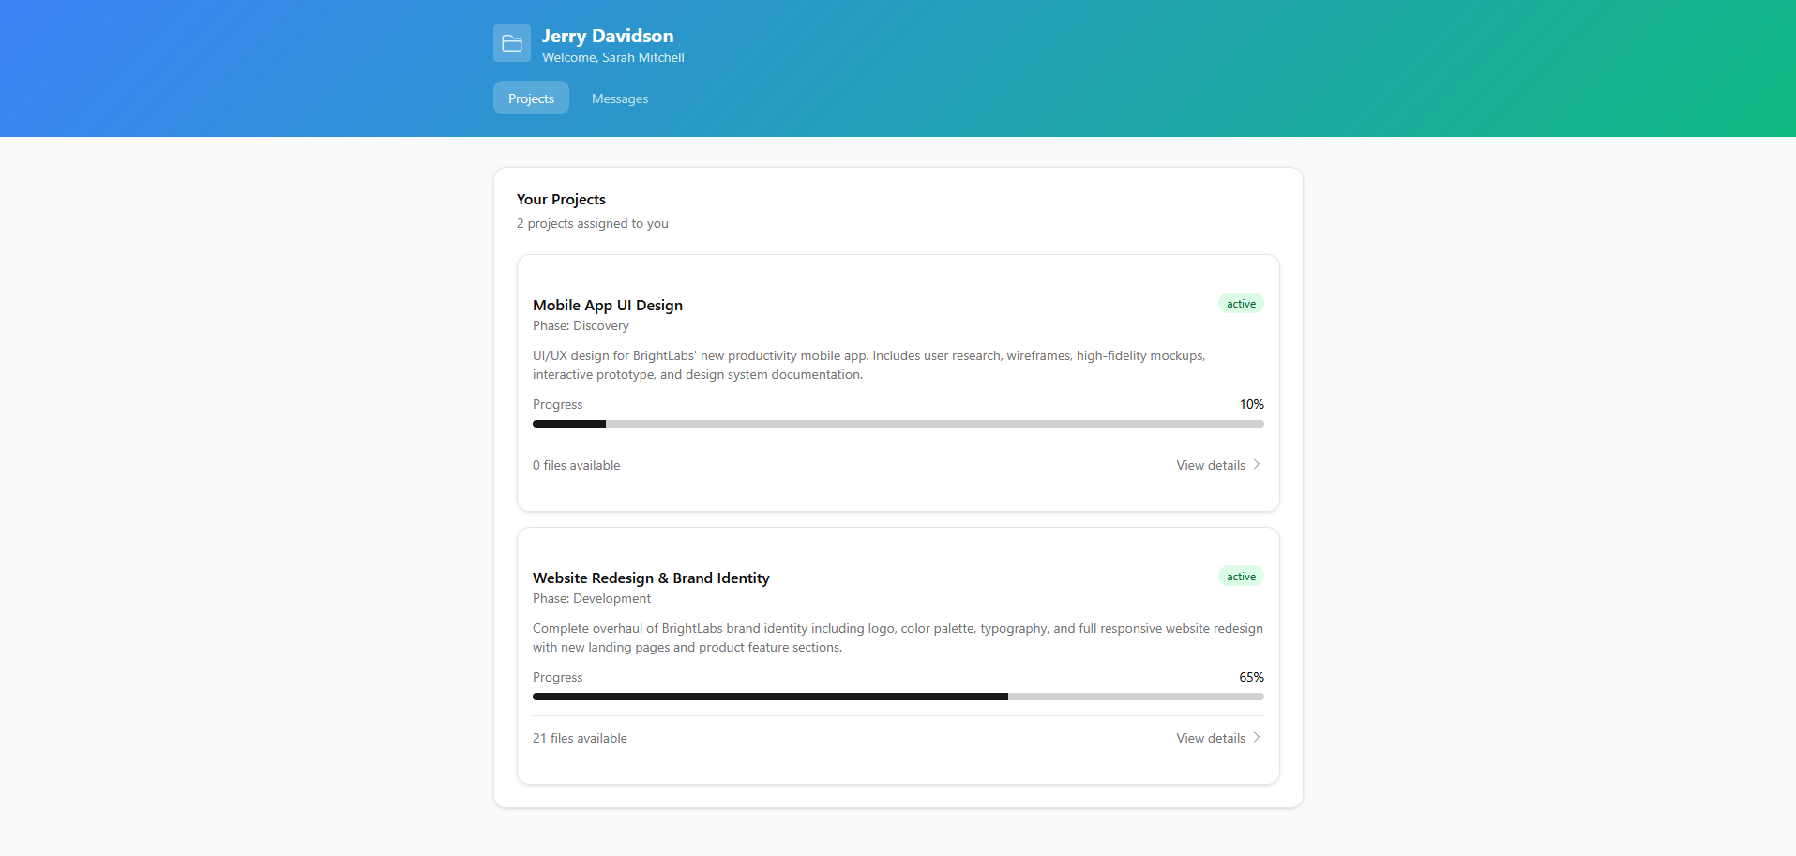The height and width of the screenshot is (856, 1796).
Task: Select the Mobile App UI Design project card
Action: coord(898,382)
